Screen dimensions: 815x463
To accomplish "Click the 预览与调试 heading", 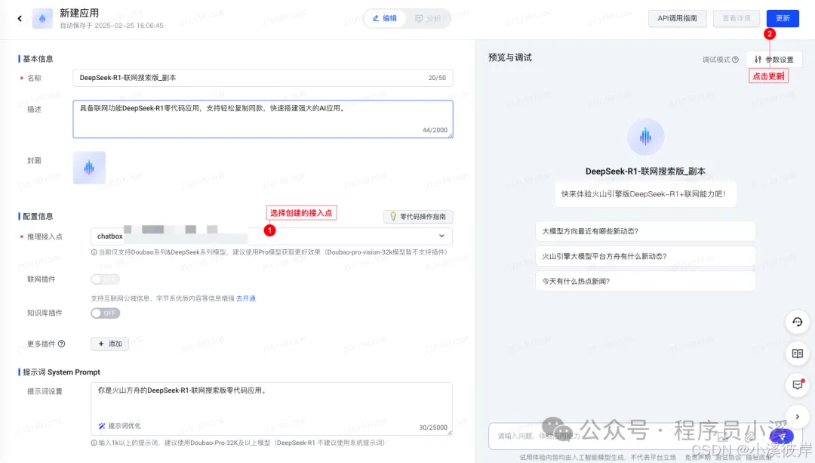I will tap(510, 57).
